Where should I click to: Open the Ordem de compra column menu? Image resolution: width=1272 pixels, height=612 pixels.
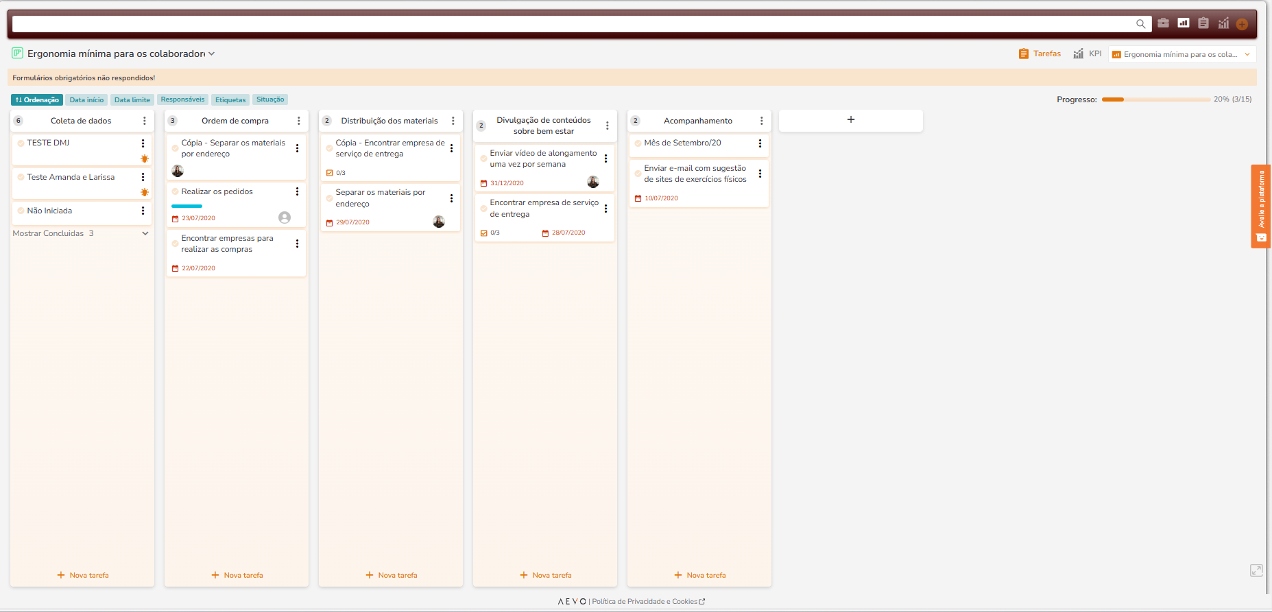tap(298, 121)
